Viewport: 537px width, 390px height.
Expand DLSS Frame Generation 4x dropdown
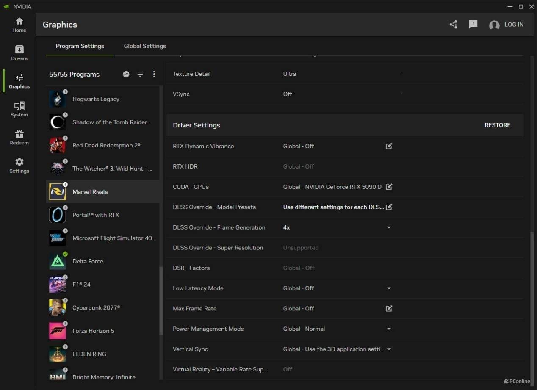click(x=389, y=227)
